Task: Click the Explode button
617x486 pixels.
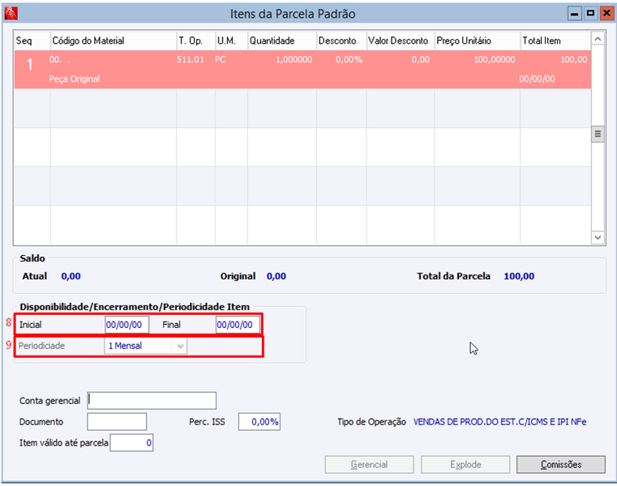Action: [465, 465]
